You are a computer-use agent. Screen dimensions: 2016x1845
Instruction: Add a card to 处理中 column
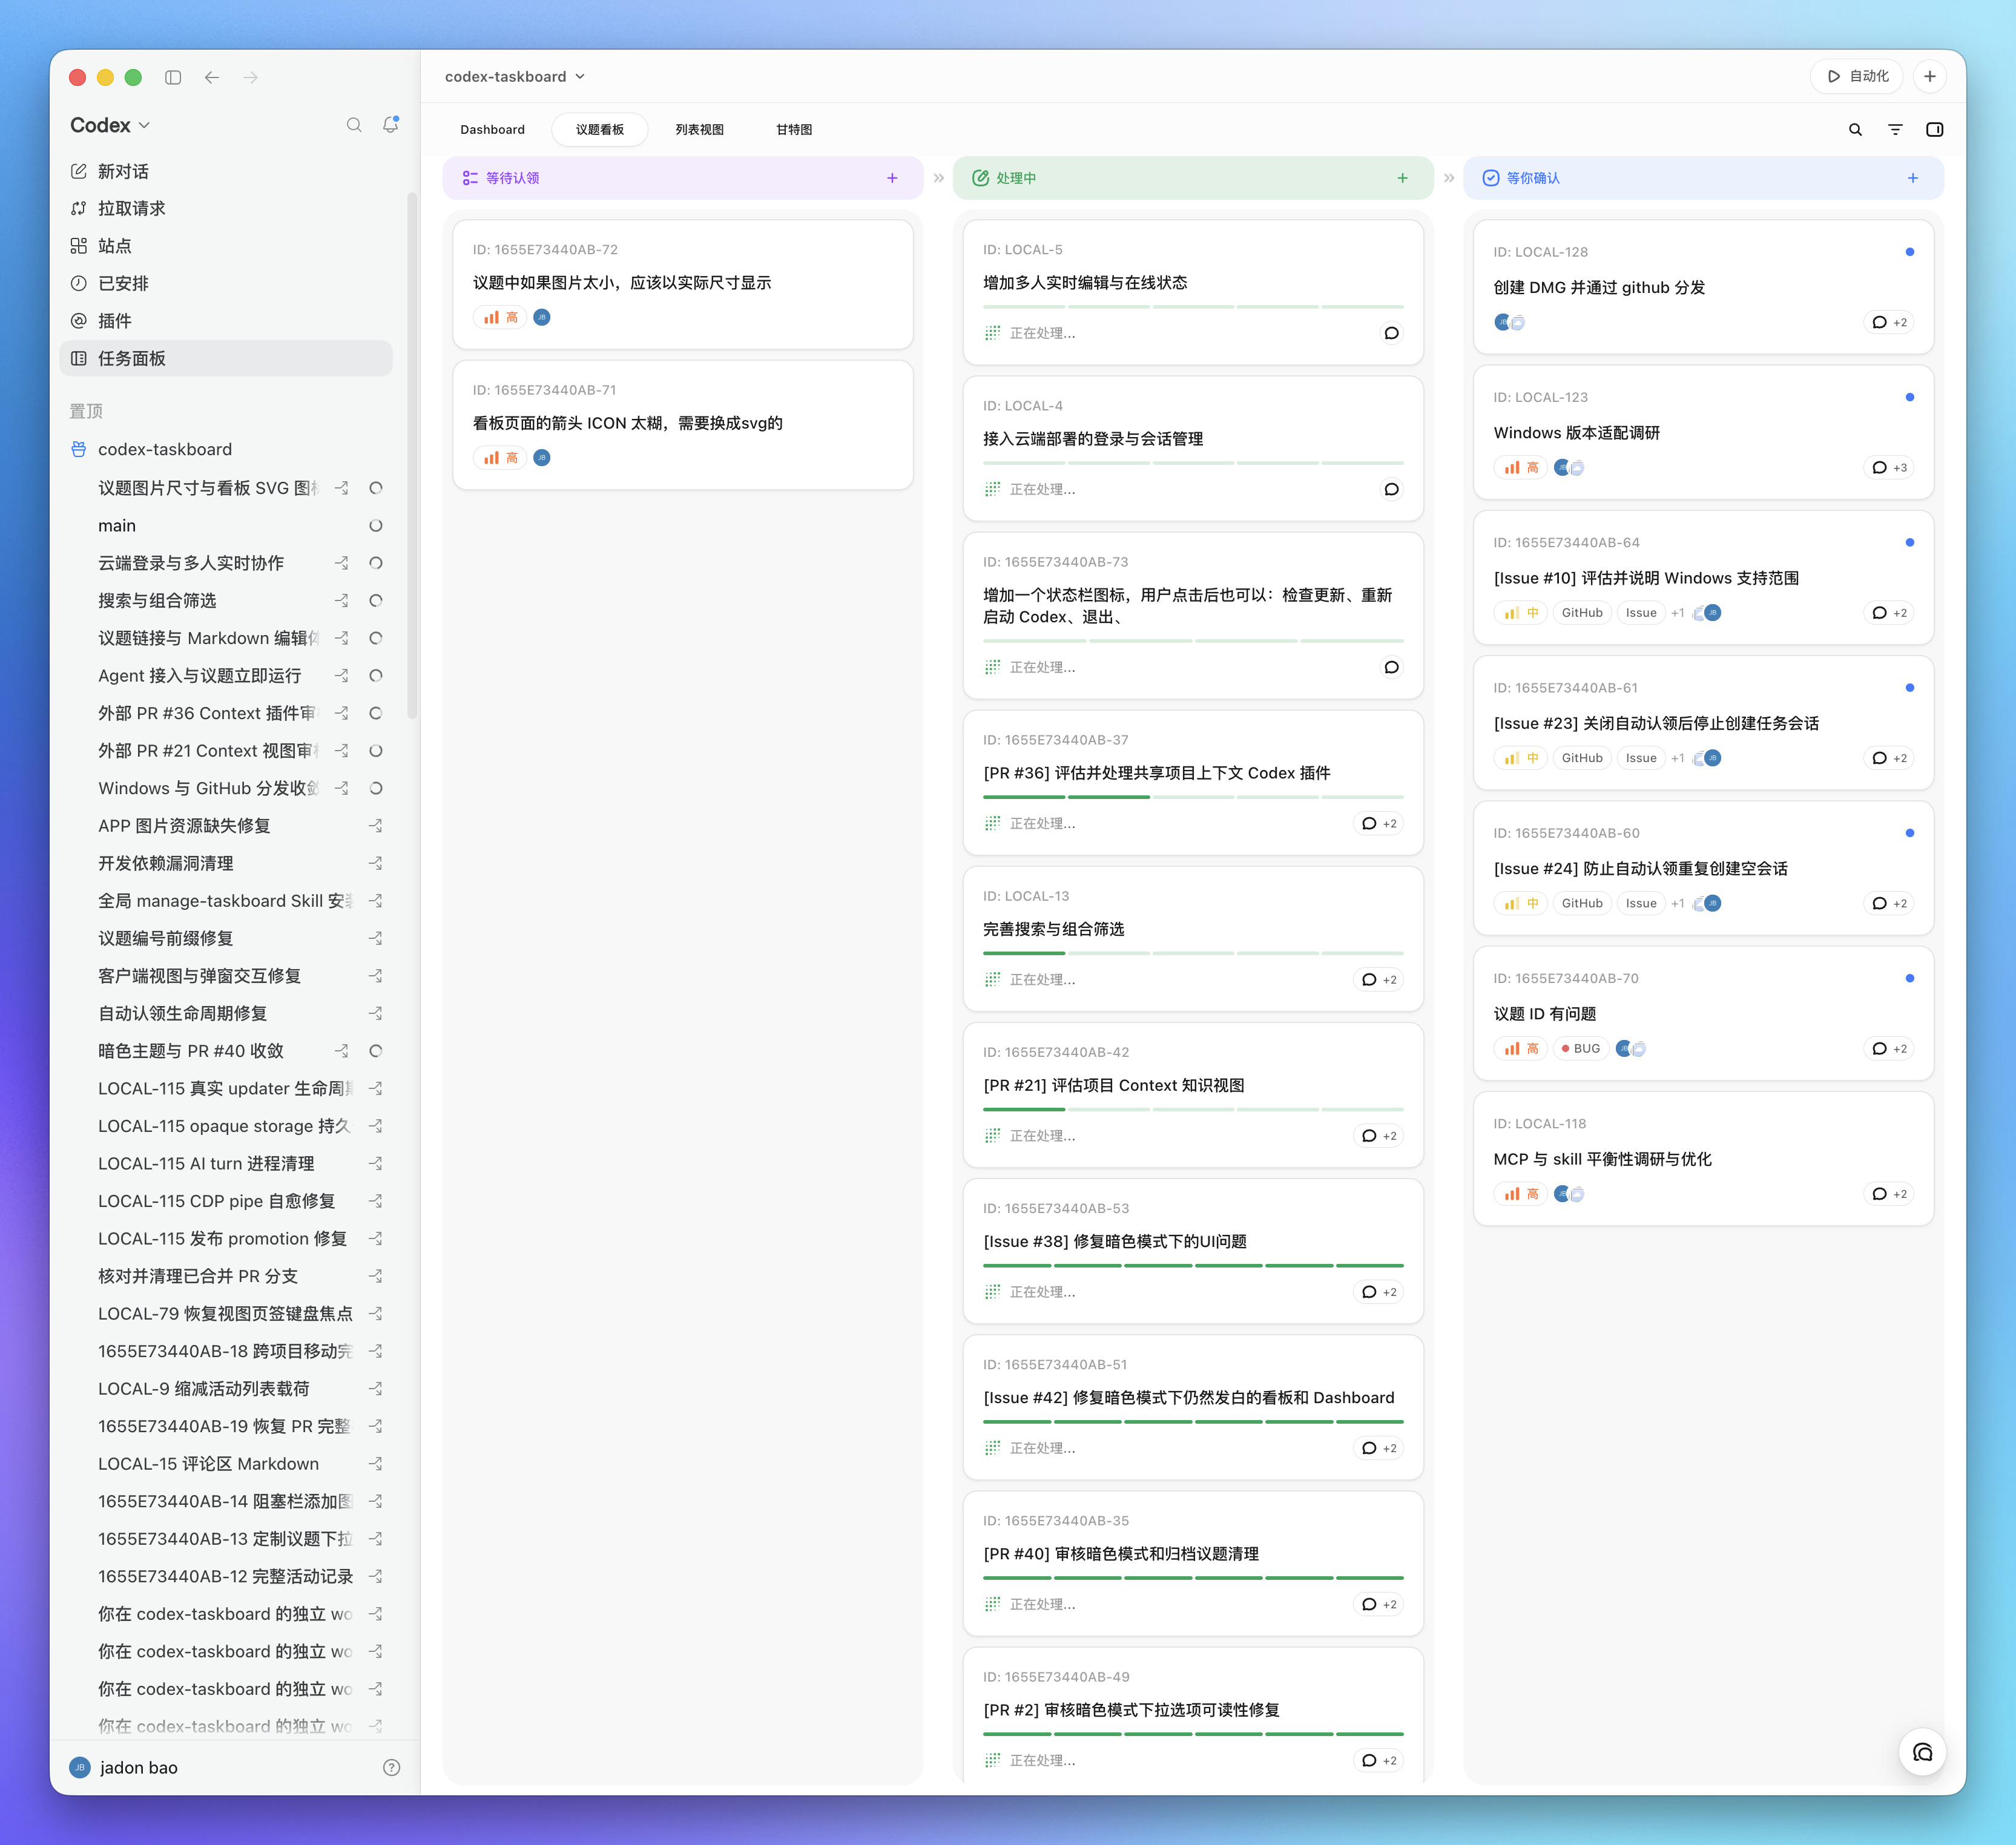coord(1403,178)
